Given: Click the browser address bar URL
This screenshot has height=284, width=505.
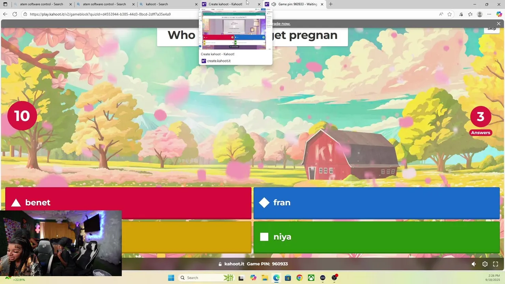Looking at the screenshot, I should (x=100, y=14).
